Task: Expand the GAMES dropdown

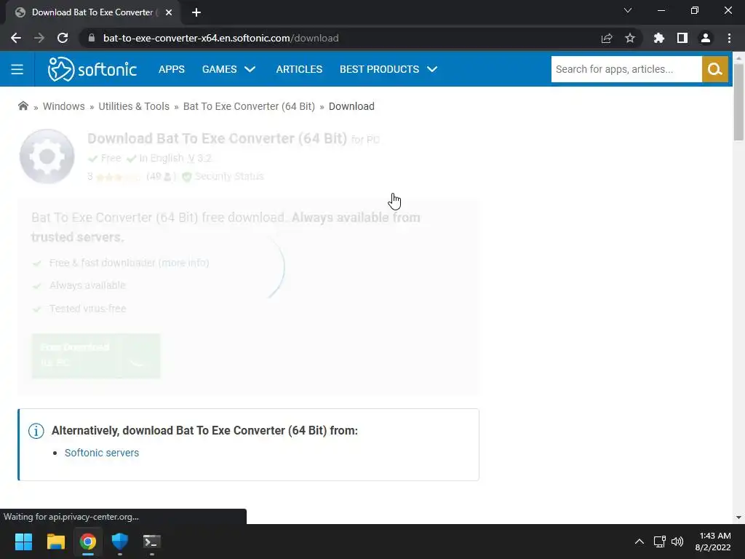Action: point(228,69)
